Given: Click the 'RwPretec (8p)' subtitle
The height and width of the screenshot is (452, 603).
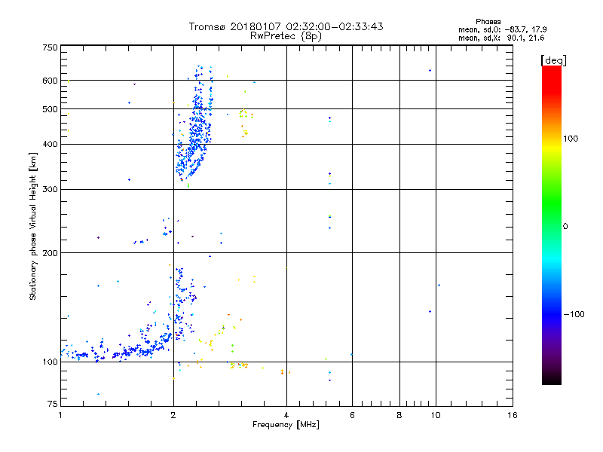Looking at the screenshot, I should point(286,36).
